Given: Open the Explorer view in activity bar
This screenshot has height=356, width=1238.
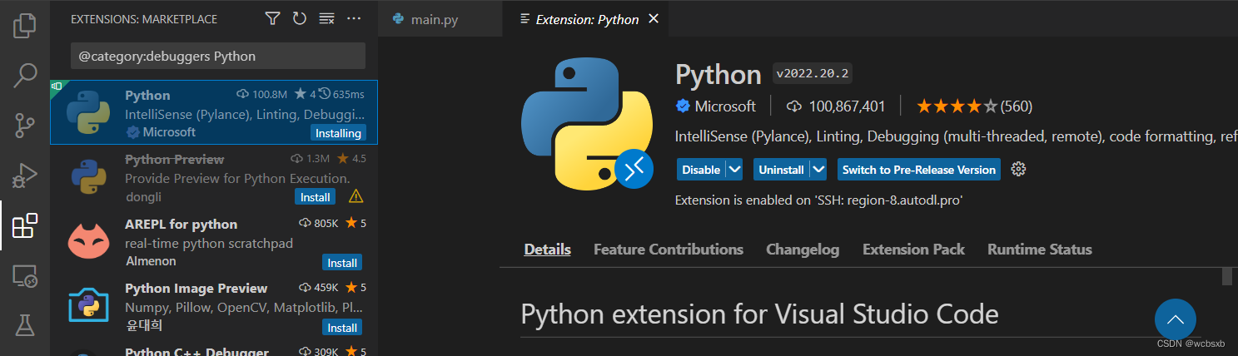Looking at the screenshot, I should pos(25,26).
